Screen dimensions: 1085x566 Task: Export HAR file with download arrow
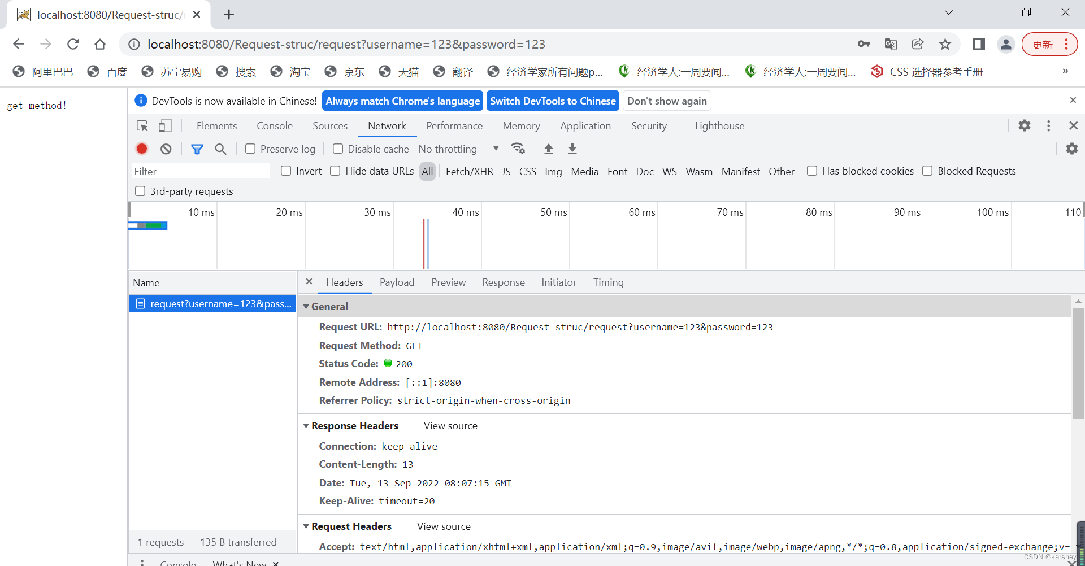coord(572,149)
